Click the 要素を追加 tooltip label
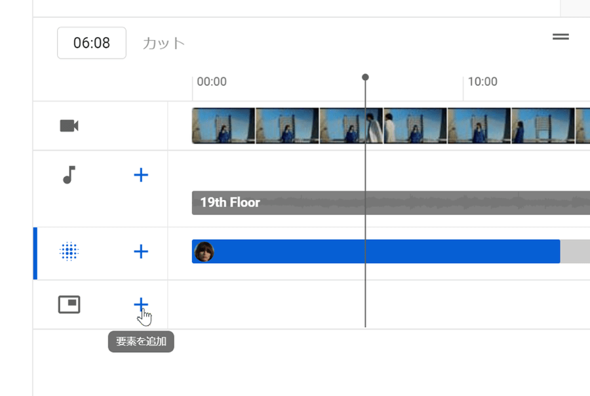590x396 pixels. 141,342
